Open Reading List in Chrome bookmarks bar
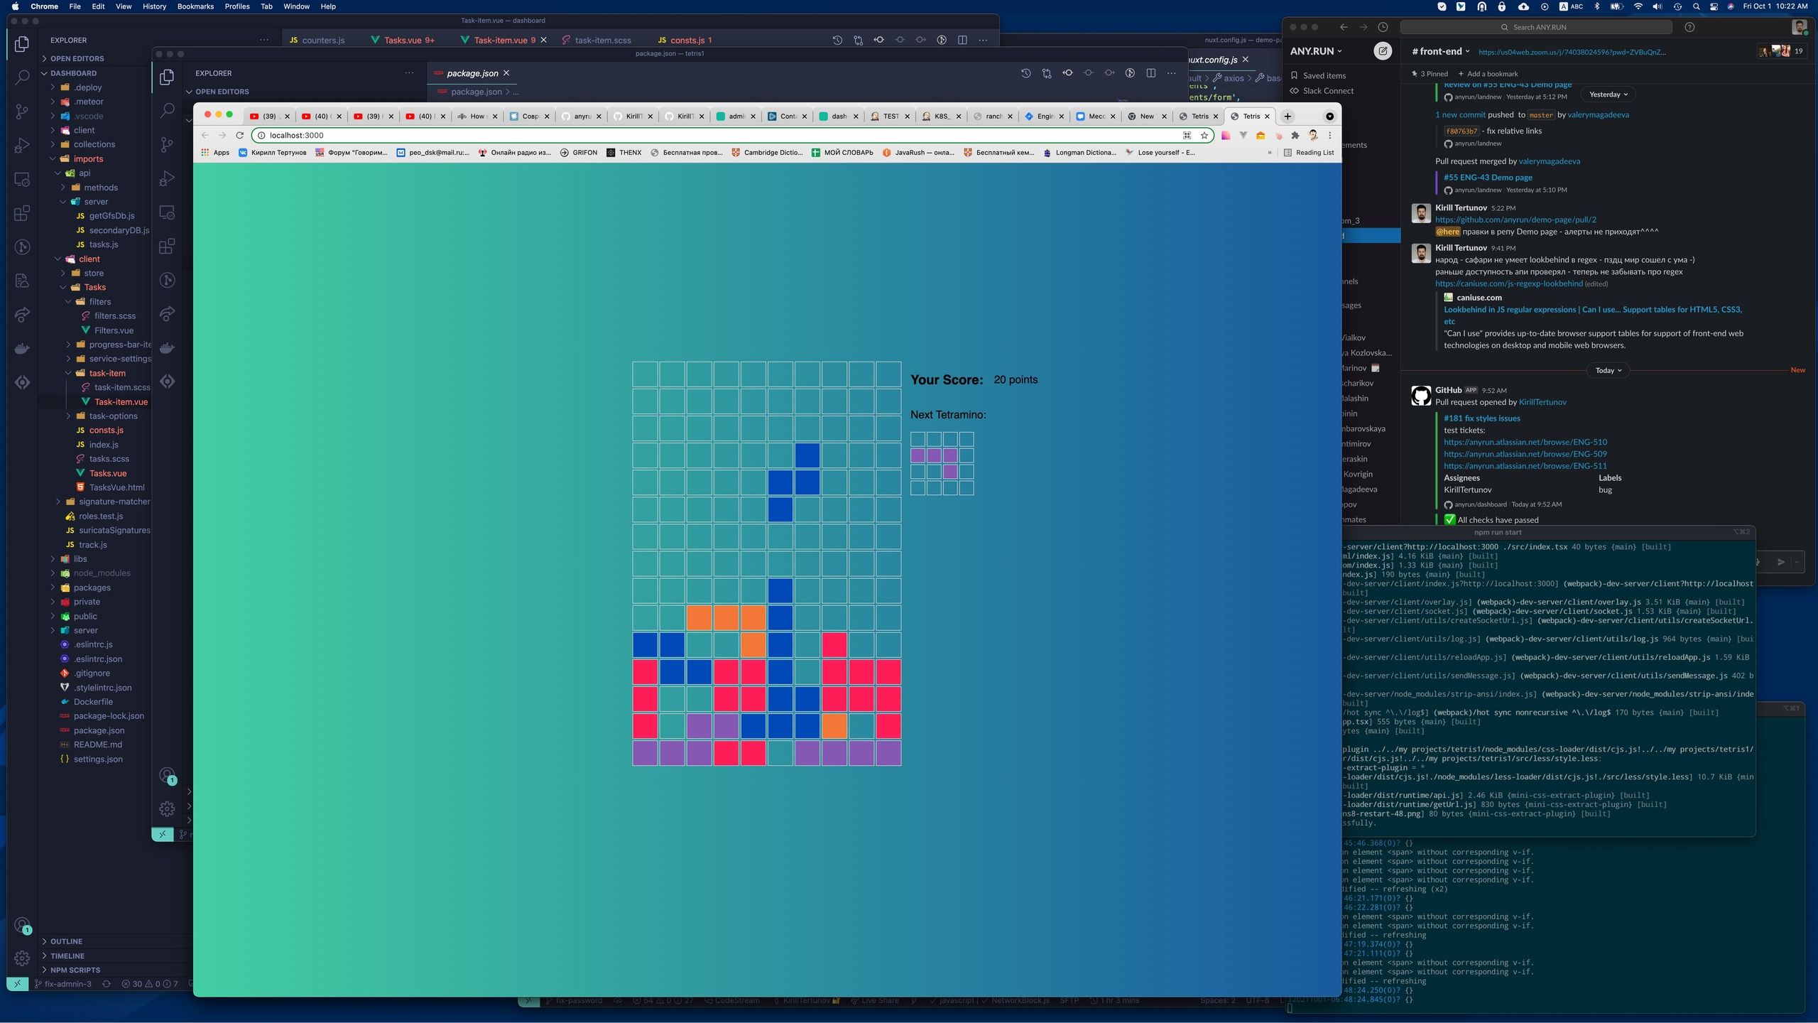The height and width of the screenshot is (1023, 1818). point(1309,153)
